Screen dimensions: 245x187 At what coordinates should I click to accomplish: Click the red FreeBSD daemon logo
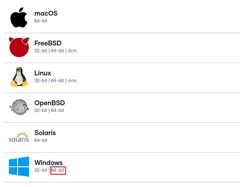pyautogui.click(x=19, y=47)
